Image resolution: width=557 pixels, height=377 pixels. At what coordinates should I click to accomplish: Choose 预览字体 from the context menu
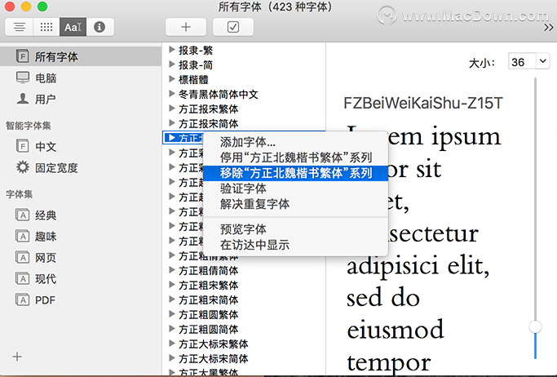pyautogui.click(x=295, y=229)
